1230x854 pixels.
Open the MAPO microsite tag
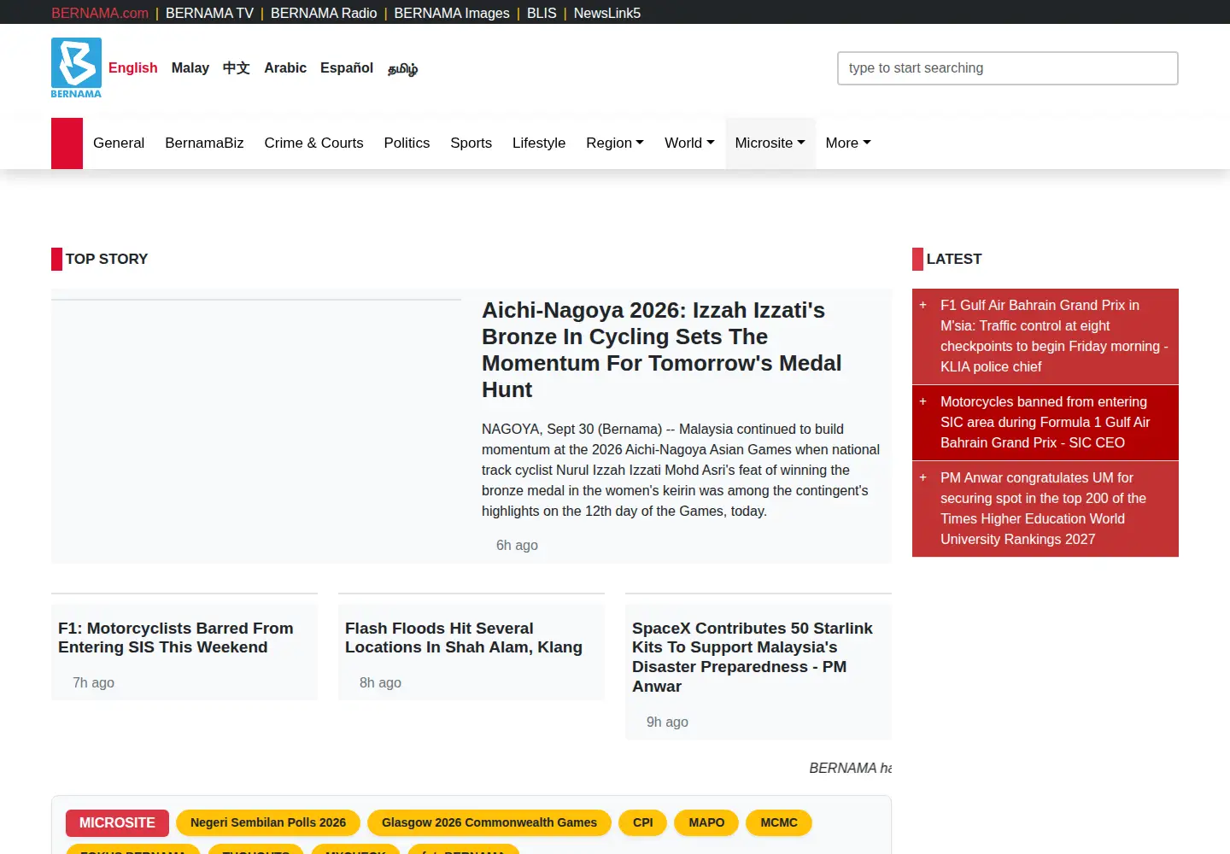pos(706,822)
